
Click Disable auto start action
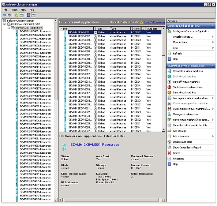(182, 142)
